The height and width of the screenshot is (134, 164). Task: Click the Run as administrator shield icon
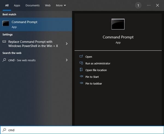81,63
